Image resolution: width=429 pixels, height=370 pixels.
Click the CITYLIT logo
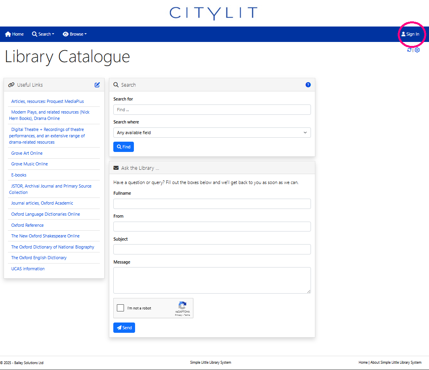coord(214,13)
